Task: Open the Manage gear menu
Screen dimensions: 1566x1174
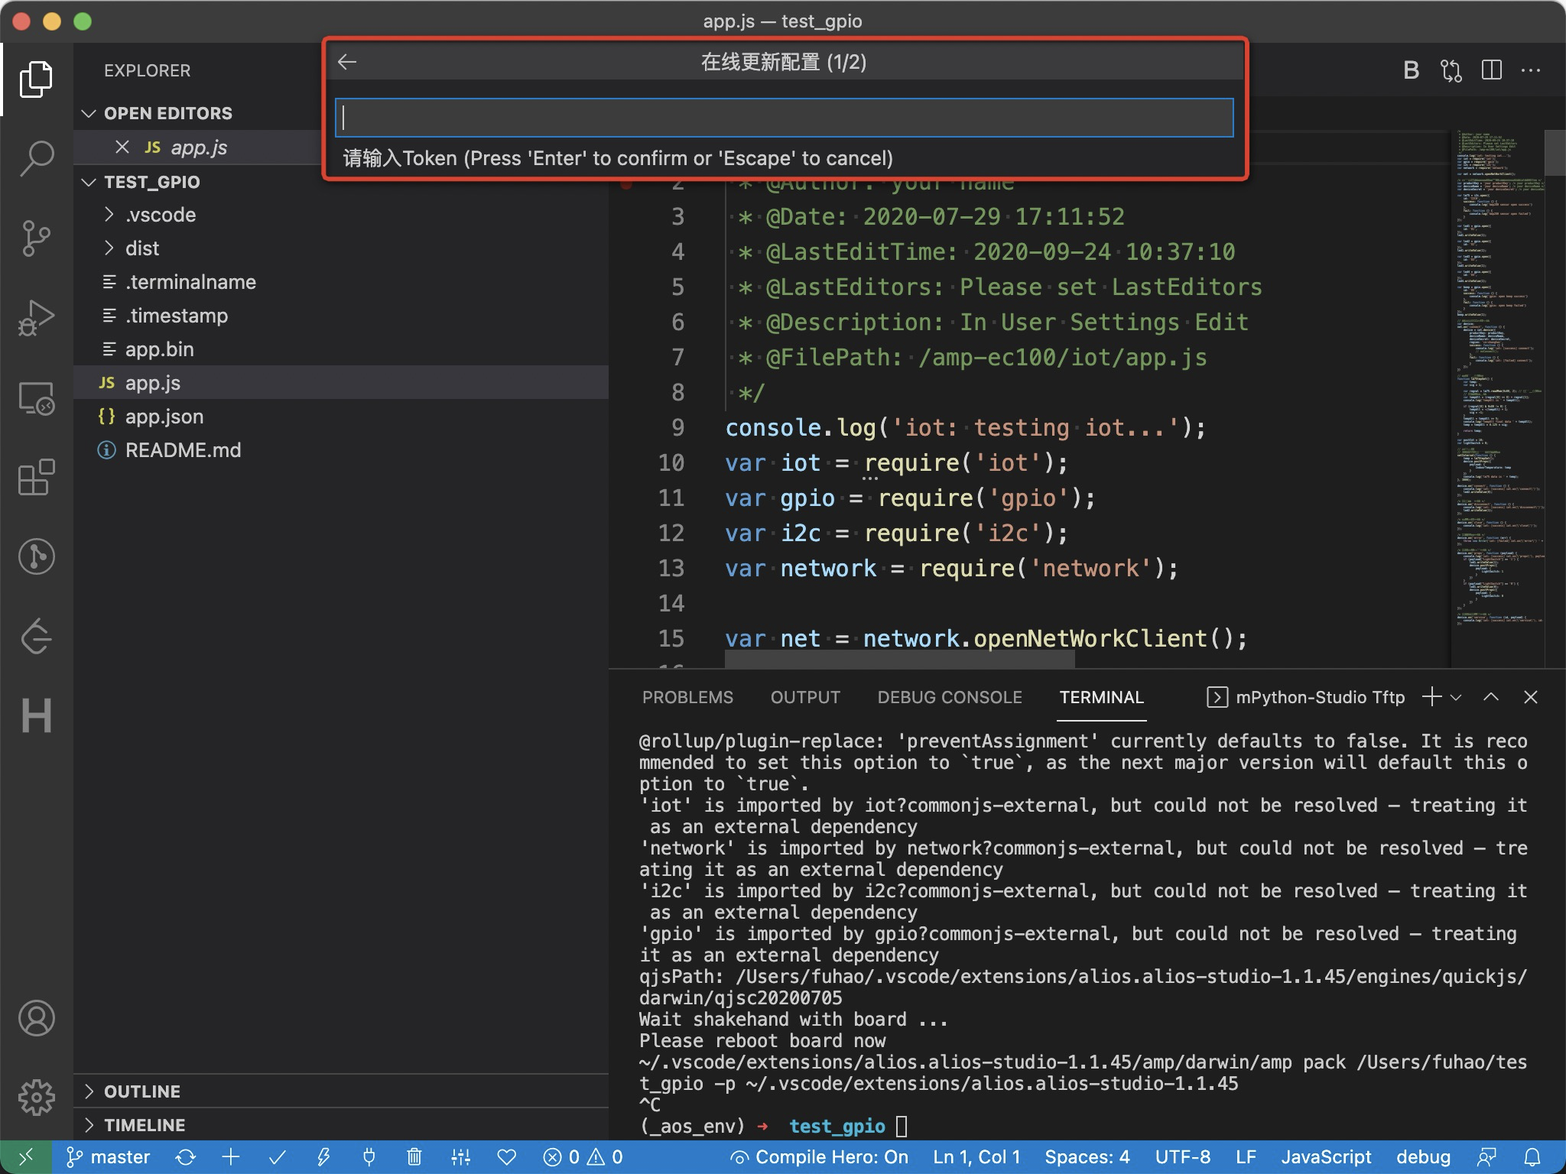Action: click(x=36, y=1098)
